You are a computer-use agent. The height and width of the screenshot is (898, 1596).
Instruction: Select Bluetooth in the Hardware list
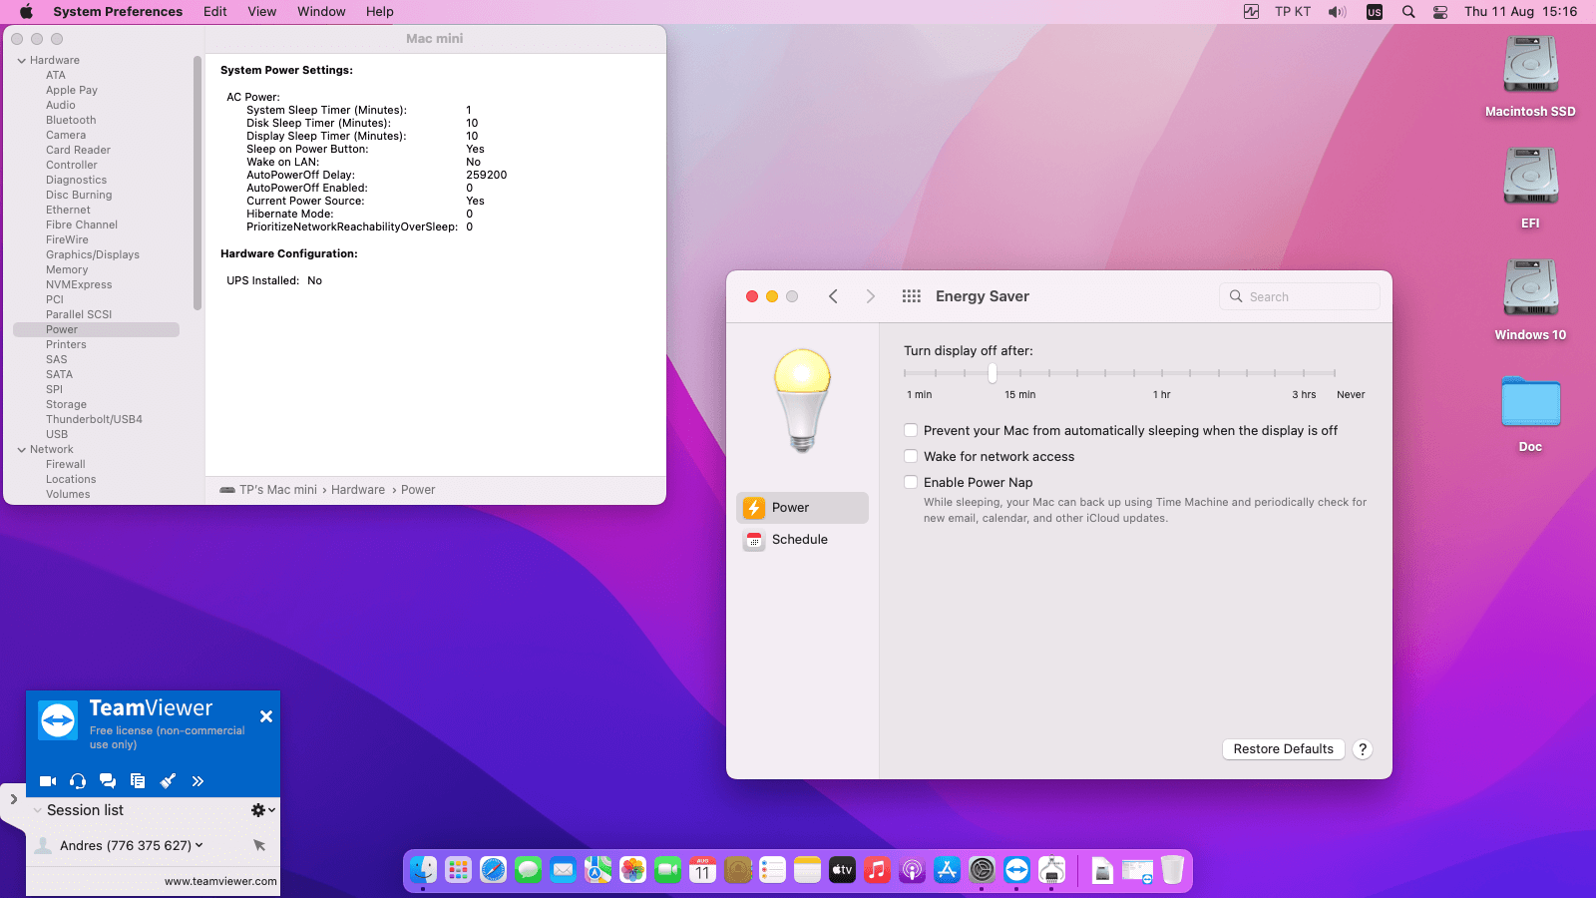coord(71,120)
